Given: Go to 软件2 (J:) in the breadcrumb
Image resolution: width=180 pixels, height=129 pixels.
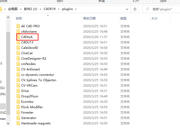Looking at the screenshot, I should [x=30, y=9].
